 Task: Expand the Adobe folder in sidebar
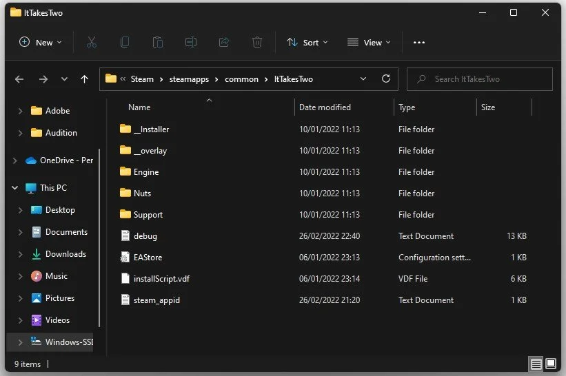[x=20, y=111]
